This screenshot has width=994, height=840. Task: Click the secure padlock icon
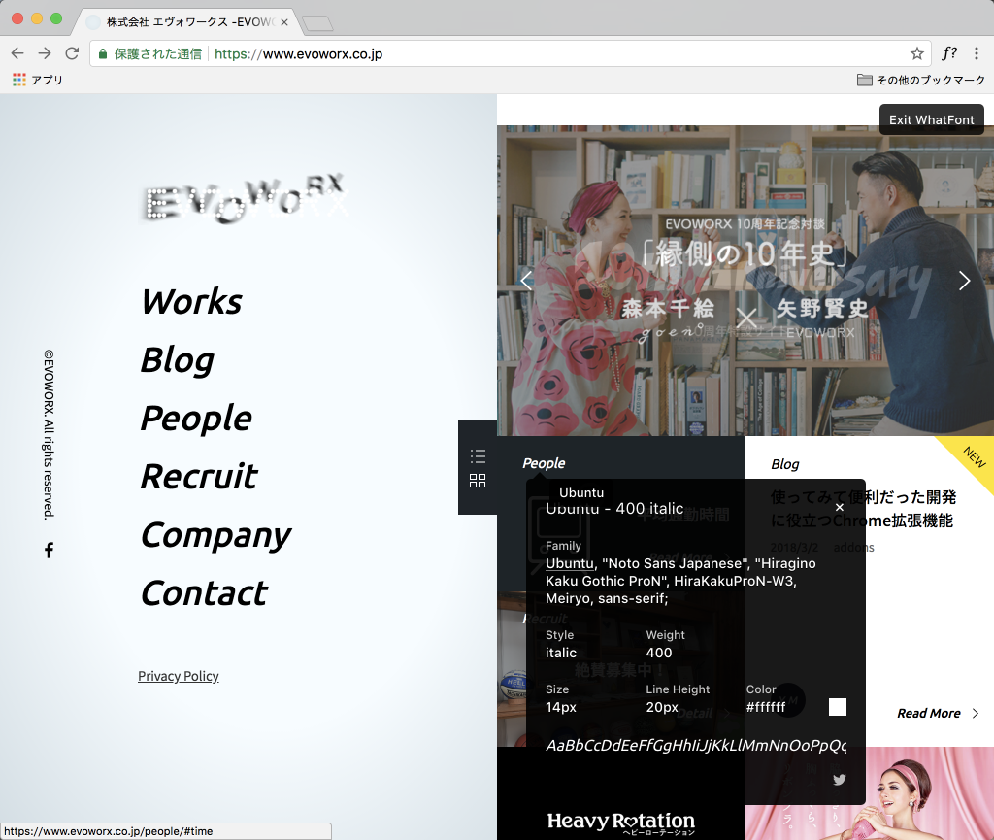[x=103, y=53]
